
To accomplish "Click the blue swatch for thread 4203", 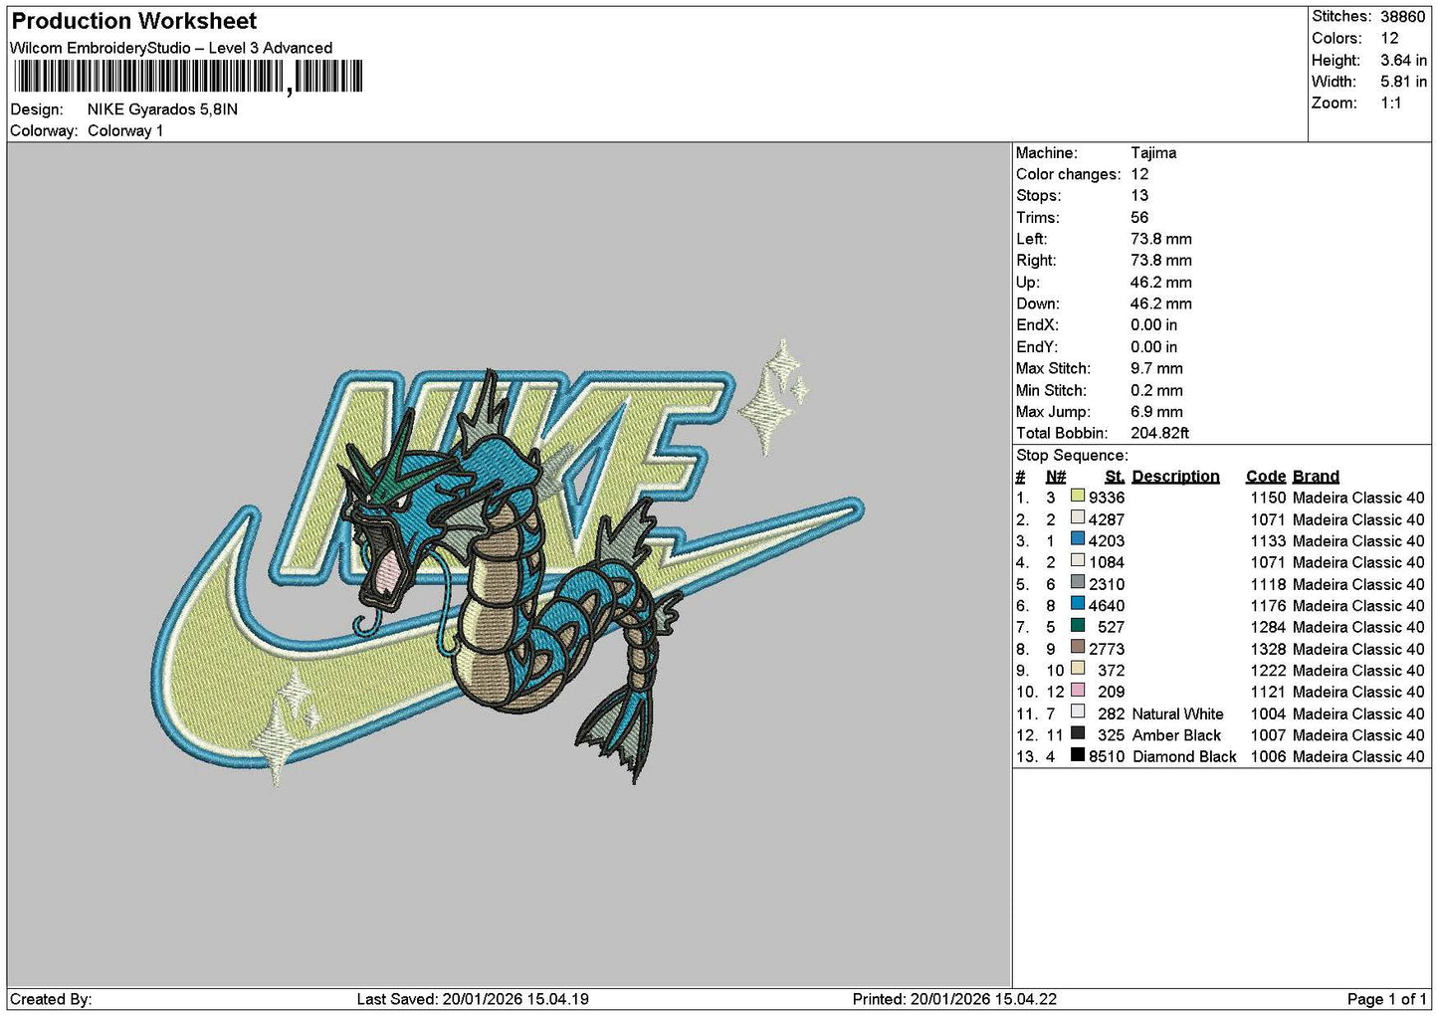I will click(x=1078, y=539).
